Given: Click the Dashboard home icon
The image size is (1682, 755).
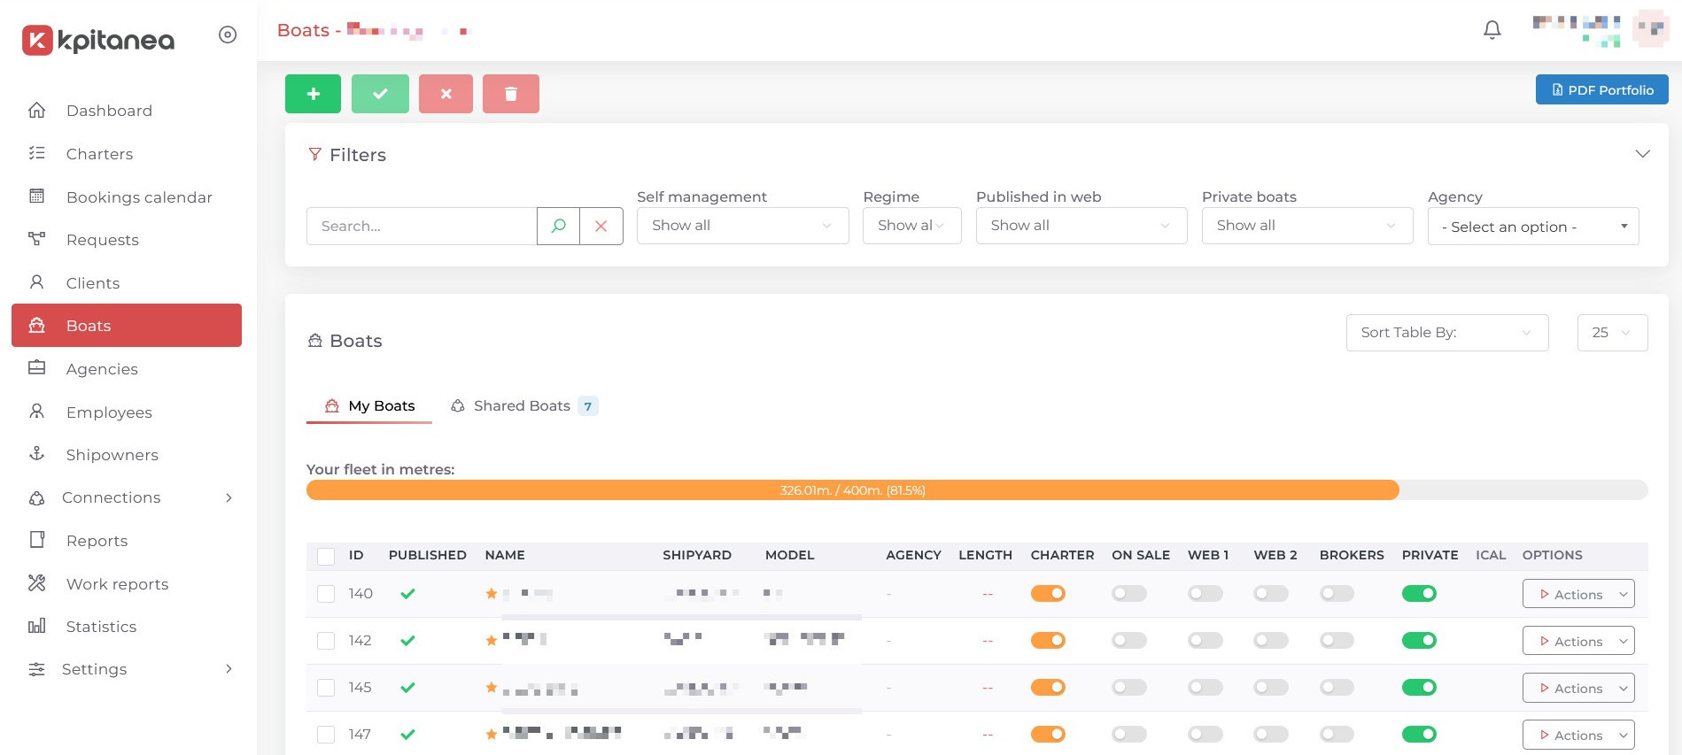Looking at the screenshot, I should point(37,111).
